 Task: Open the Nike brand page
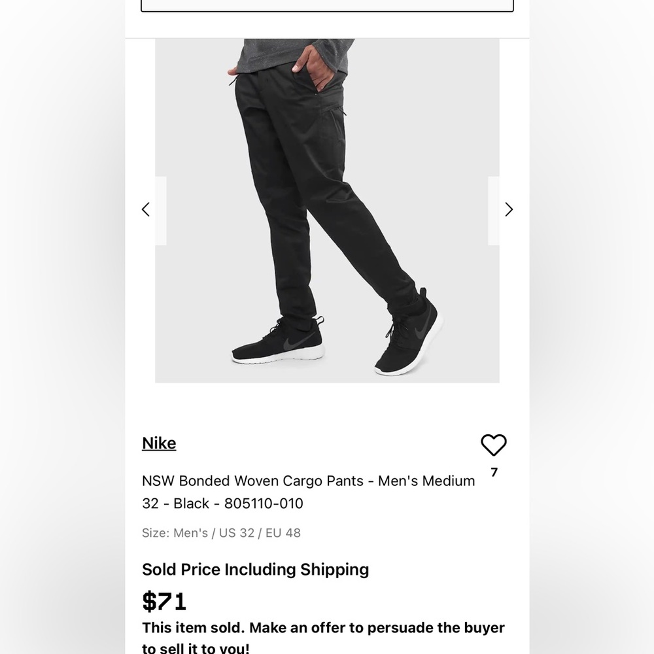[159, 443]
